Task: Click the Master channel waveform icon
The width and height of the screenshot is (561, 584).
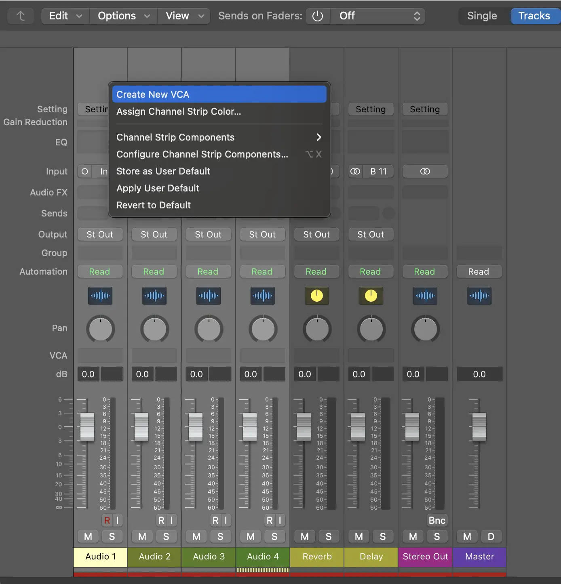Action: [479, 296]
